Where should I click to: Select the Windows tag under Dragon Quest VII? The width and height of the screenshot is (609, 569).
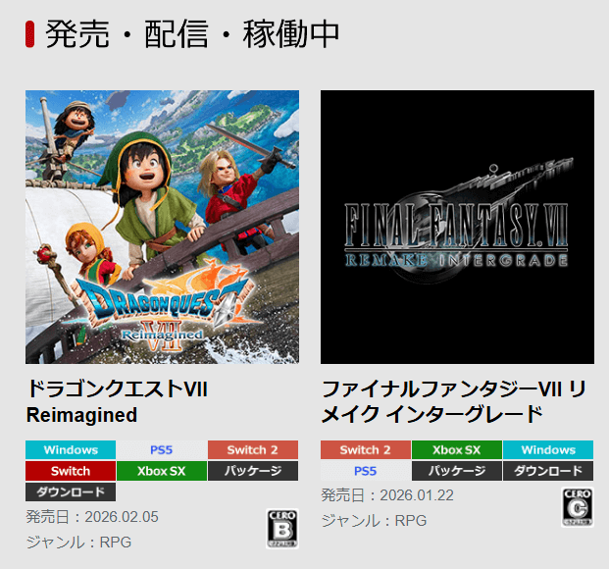pyautogui.click(x=71, y=449)
